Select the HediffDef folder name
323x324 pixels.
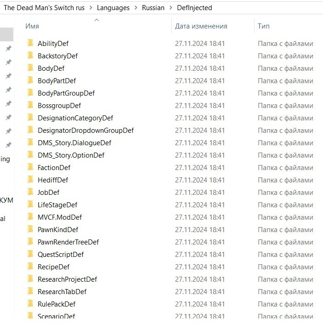[x=53, y=180]
